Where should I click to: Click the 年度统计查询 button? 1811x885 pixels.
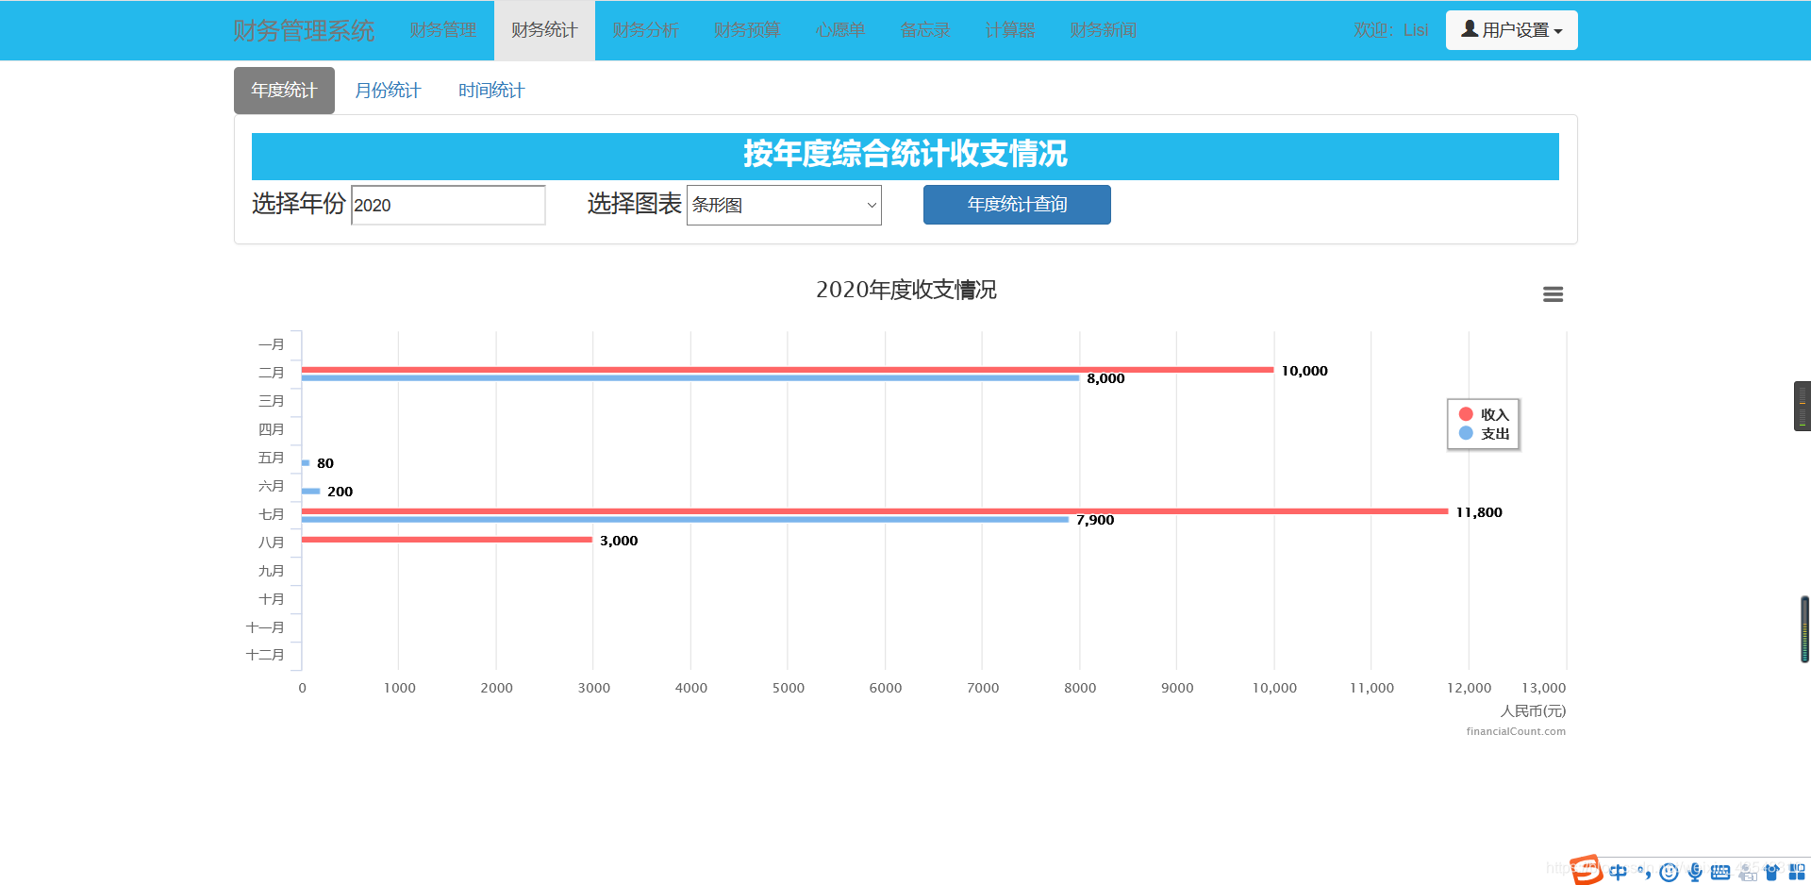pyautogui.click(x=1017, y=205)
